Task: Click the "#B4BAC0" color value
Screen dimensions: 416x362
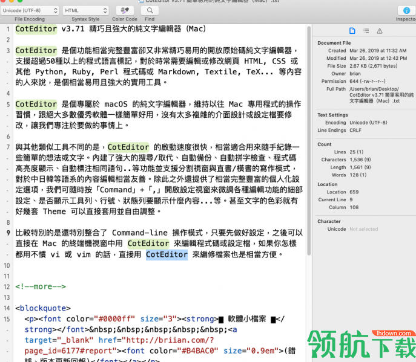Action: click(197, 351)
